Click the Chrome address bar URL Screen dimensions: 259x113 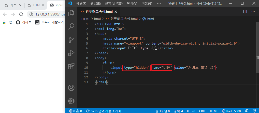tap(50, 14)
